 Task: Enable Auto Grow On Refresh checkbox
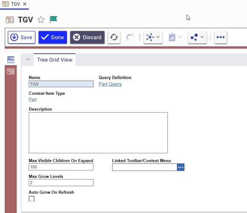coord(31,199)
